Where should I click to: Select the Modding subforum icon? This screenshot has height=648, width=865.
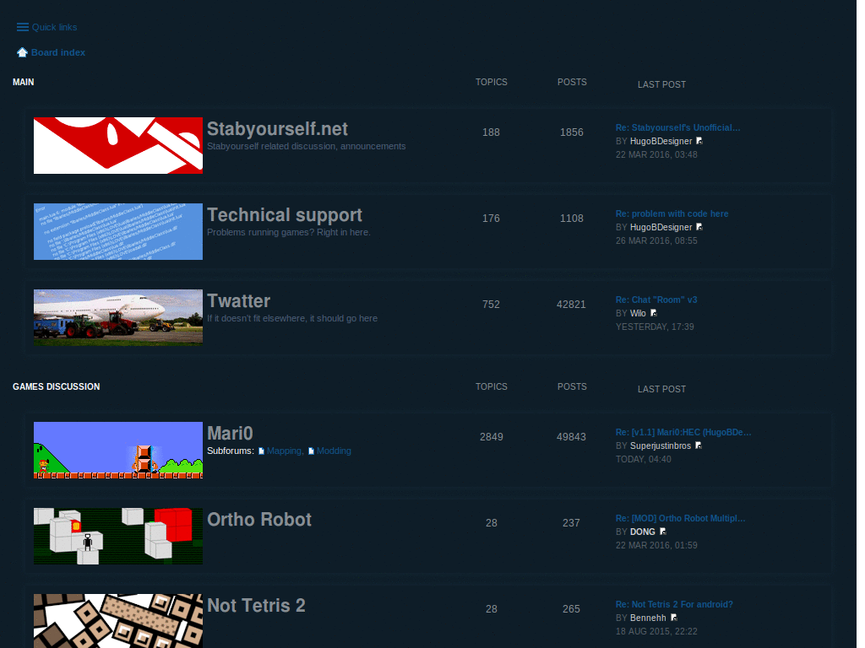311,451
